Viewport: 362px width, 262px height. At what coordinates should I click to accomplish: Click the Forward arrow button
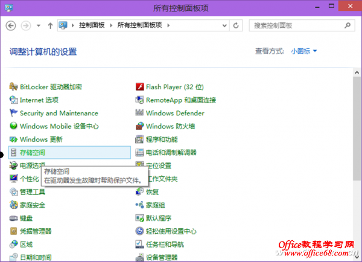pyautogui.click(x=26, y=25)
